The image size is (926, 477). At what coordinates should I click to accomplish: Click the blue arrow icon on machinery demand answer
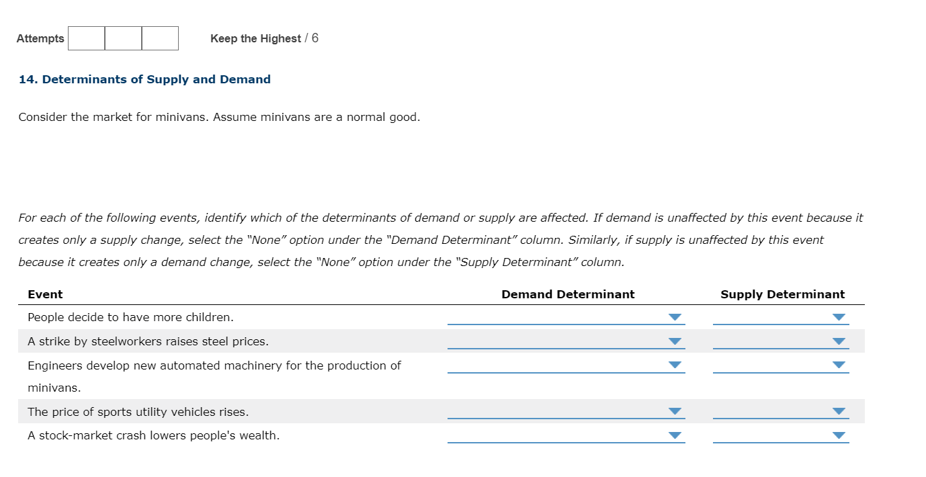(675, 365)
